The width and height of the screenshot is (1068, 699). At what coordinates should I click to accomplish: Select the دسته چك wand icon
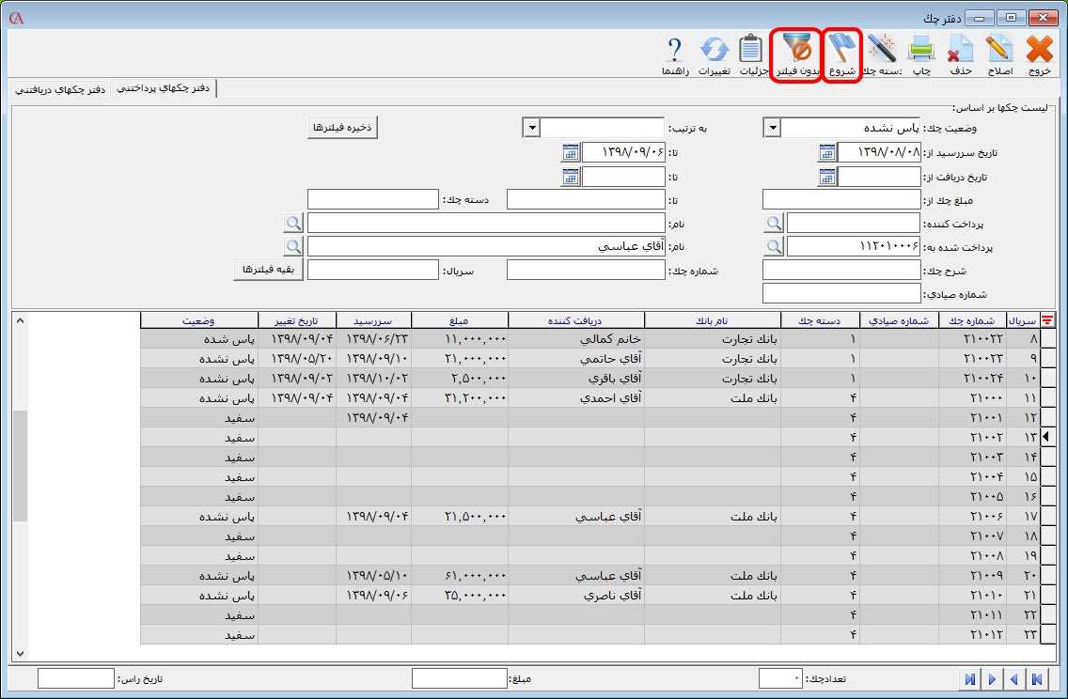(x=882, y=49)
